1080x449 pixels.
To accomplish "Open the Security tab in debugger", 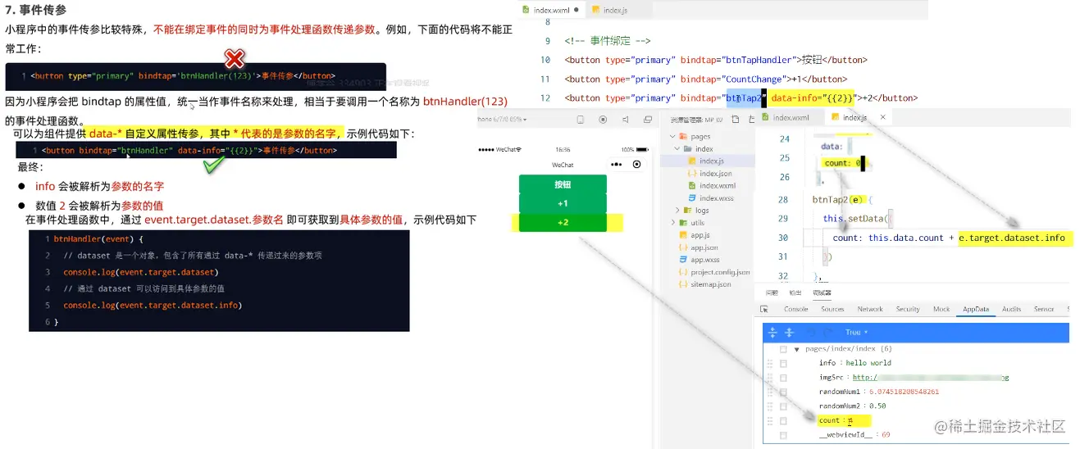I will click(x=908, y=309).
